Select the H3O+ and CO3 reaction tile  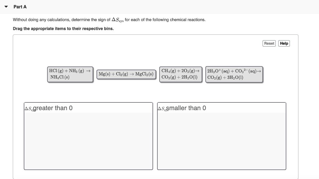[x=234, y=74]
